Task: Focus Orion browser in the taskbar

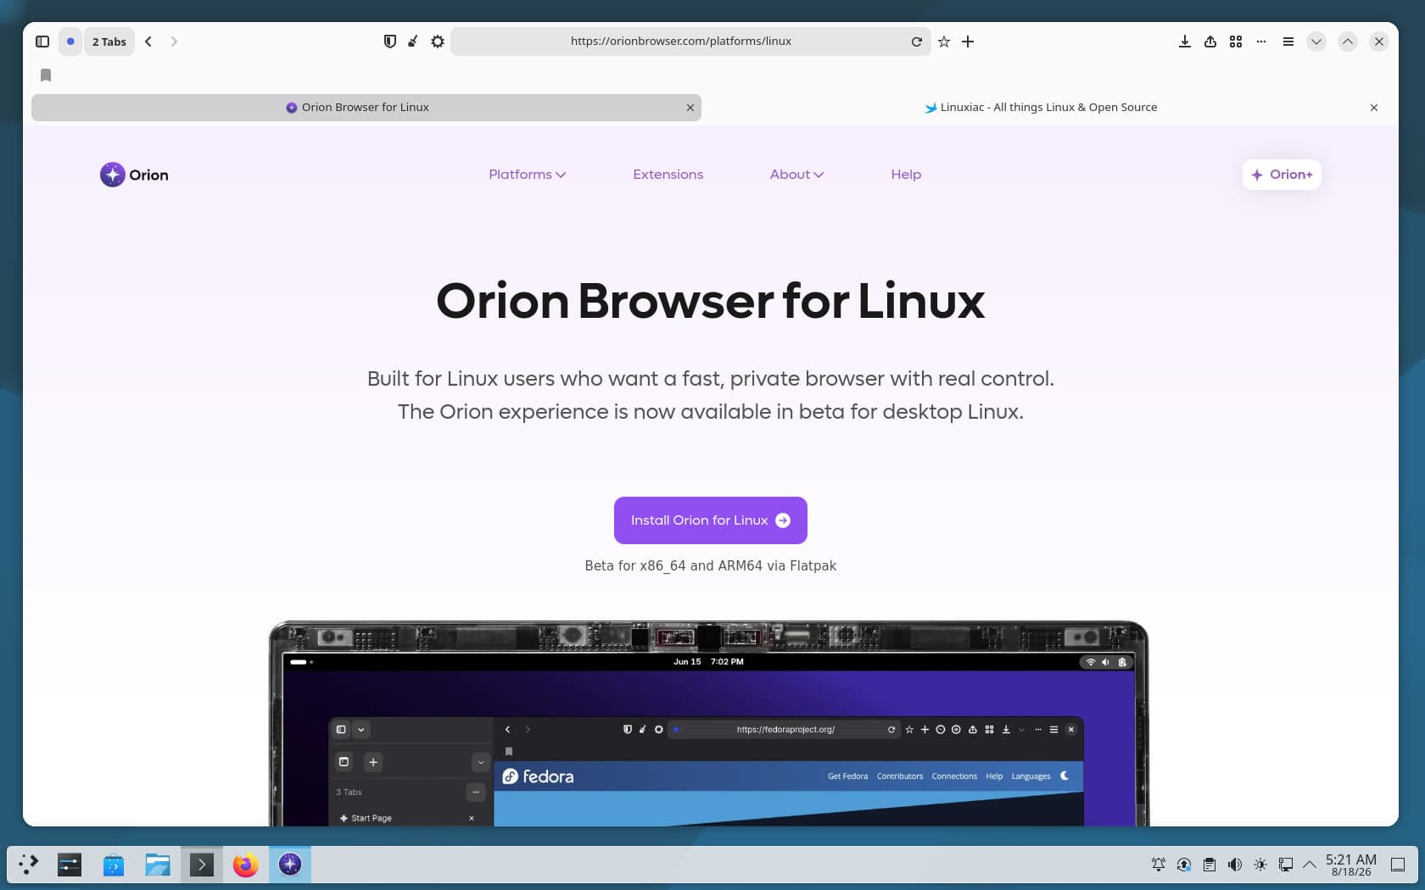Action: click(x=290, y=865)
